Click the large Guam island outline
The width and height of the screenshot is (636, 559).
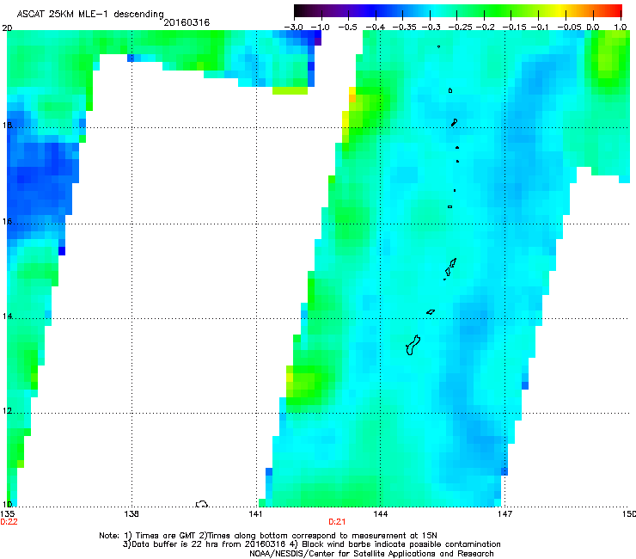pos(413,345)
